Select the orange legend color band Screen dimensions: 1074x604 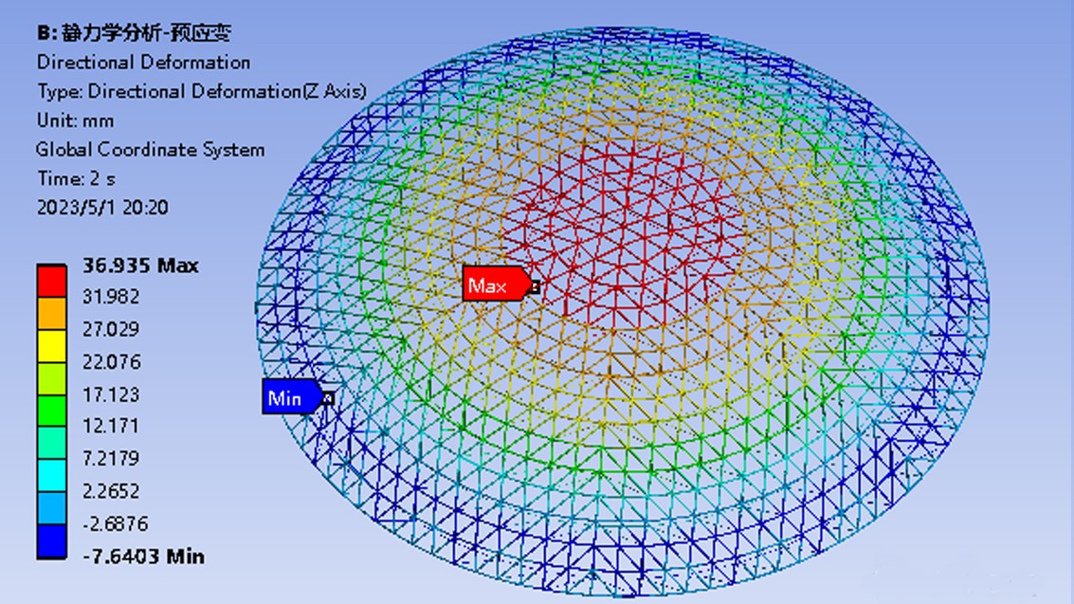click(x=51, y=314)
